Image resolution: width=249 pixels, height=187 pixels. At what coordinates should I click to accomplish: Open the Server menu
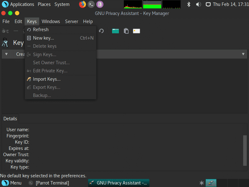72,22
